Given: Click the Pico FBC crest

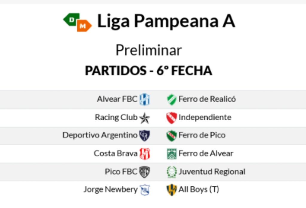Looking at the screenshot, I should (145, 172).
